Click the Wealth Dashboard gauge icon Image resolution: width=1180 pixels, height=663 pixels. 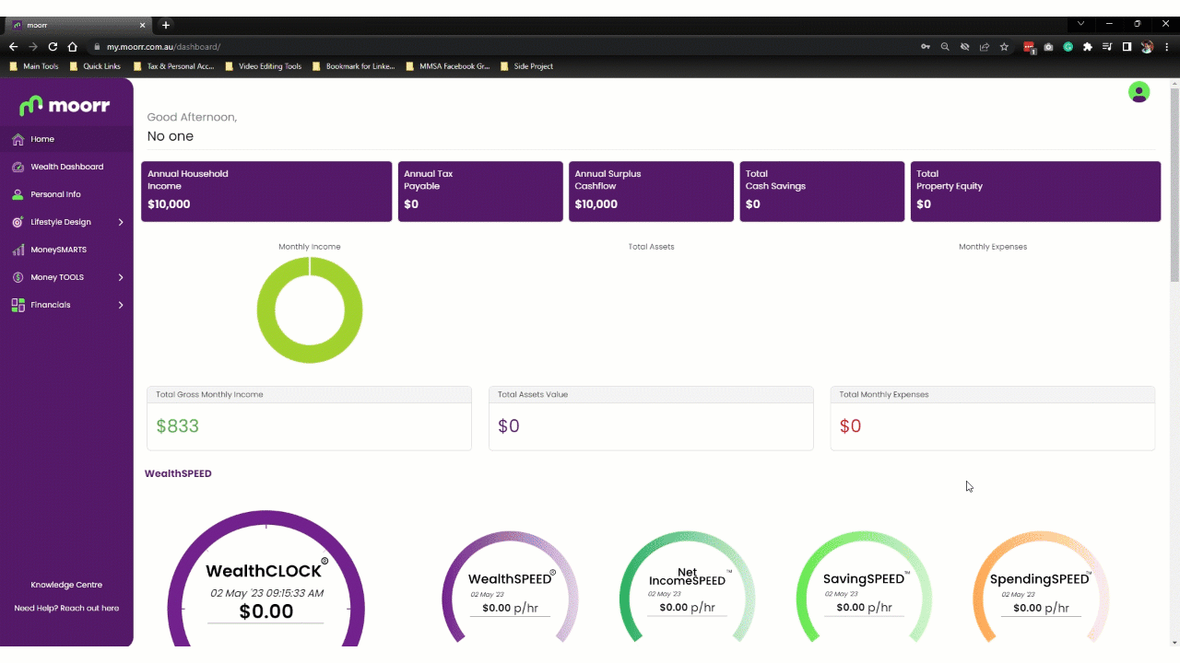18,167
